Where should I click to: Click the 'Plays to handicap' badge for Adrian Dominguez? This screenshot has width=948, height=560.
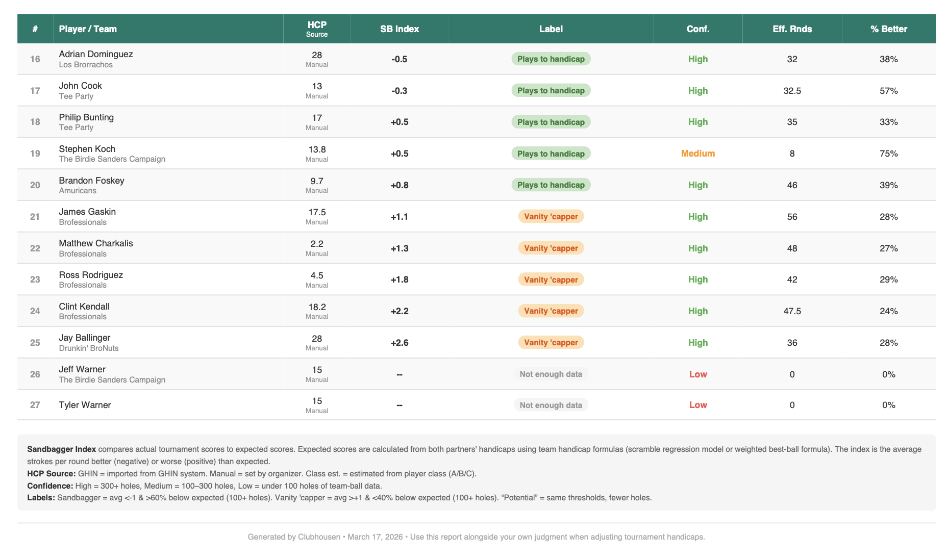click(551, 59)
